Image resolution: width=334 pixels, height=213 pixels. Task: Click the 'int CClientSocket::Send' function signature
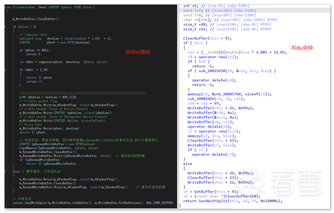(50, 7)
